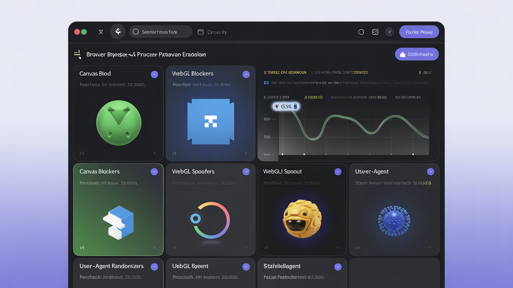Image resolution: width=513 pixels, height=288 pixels.
Task: Click the blue virus icon in Usver-Agent
Action: pos(394,221)
